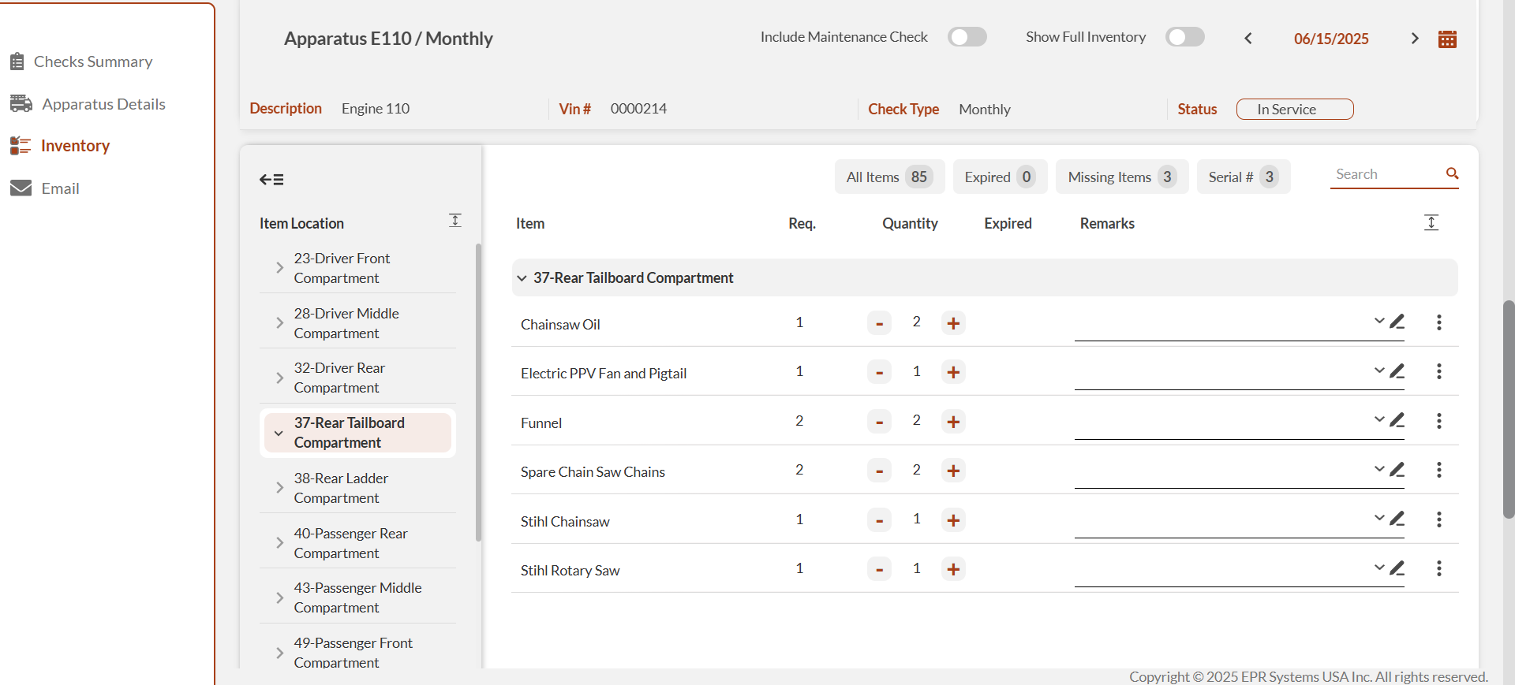Open the calendar date picker icon

pos(1447,39)
